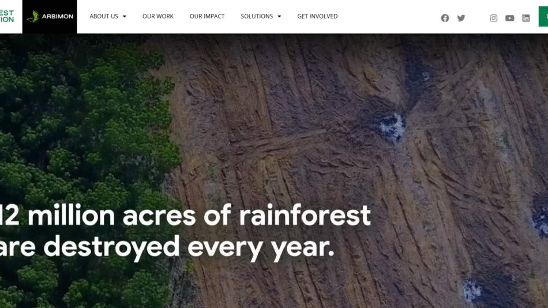The height and width of the screenshot is (308, 548).
Task: Expand the Solutions dropdown arrow
Action: pyautogui.click(x=279, y=16)
